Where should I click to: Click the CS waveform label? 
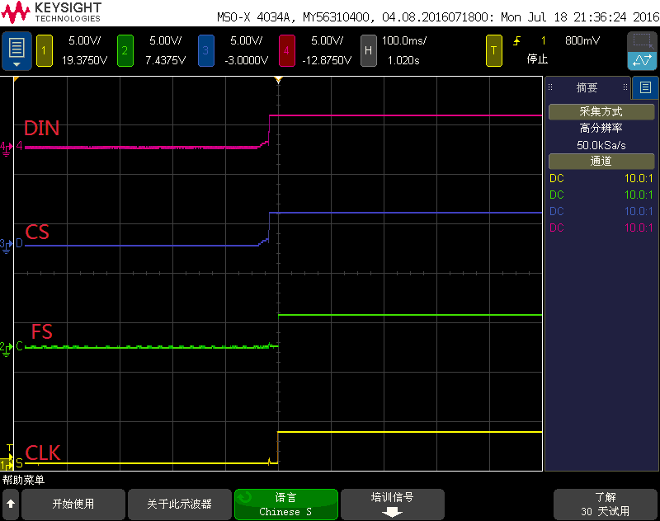37,232
